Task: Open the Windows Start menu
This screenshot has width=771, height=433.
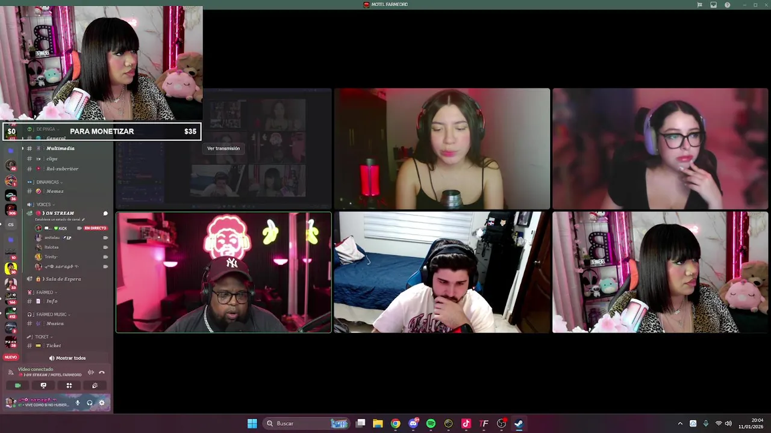Action: [x=252, y=423]
